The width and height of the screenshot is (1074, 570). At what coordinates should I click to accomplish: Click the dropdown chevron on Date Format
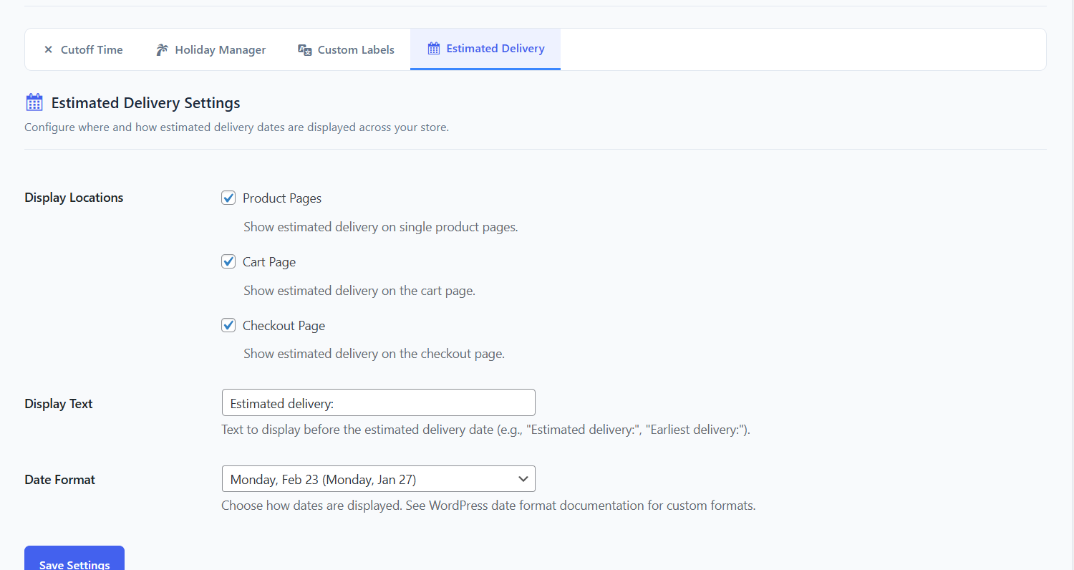click(523, 478)
